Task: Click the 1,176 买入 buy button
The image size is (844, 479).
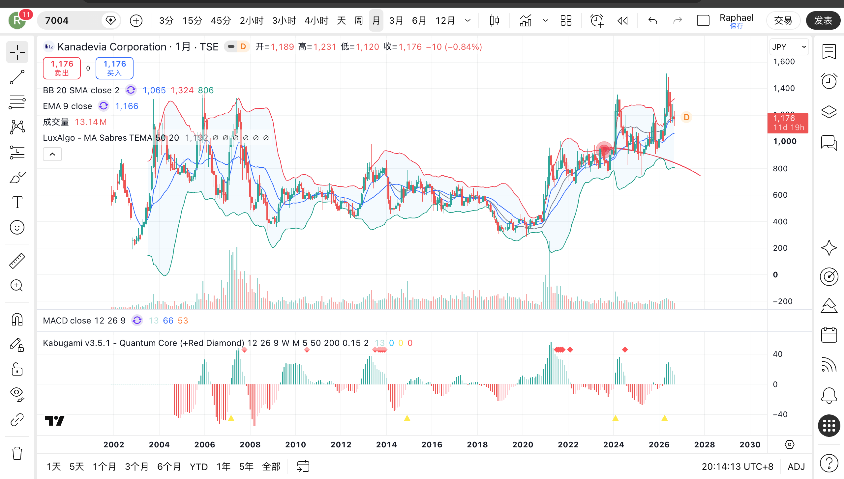Action: tap(114, 68)
